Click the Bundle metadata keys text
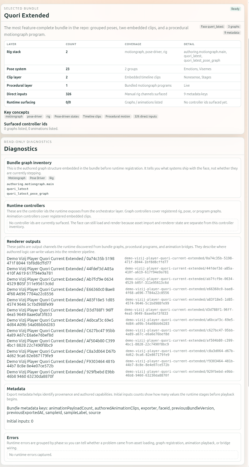The height and width of the screenshot is (467, 249). [x=111, y=410]
